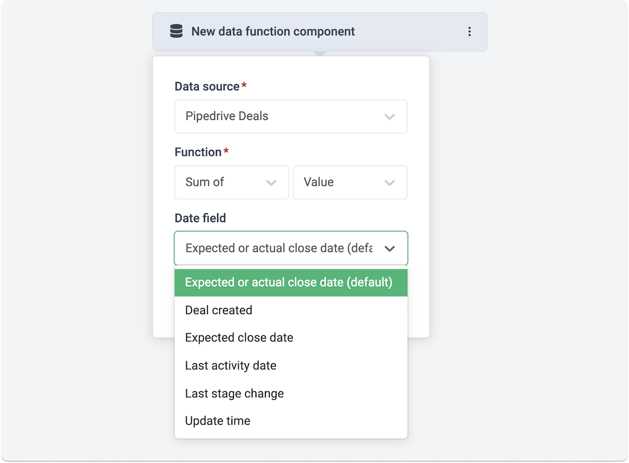Click the chevron arrow beside Value
The height and width of the screenshot is (463, 629).
click(x=390, y=183)
